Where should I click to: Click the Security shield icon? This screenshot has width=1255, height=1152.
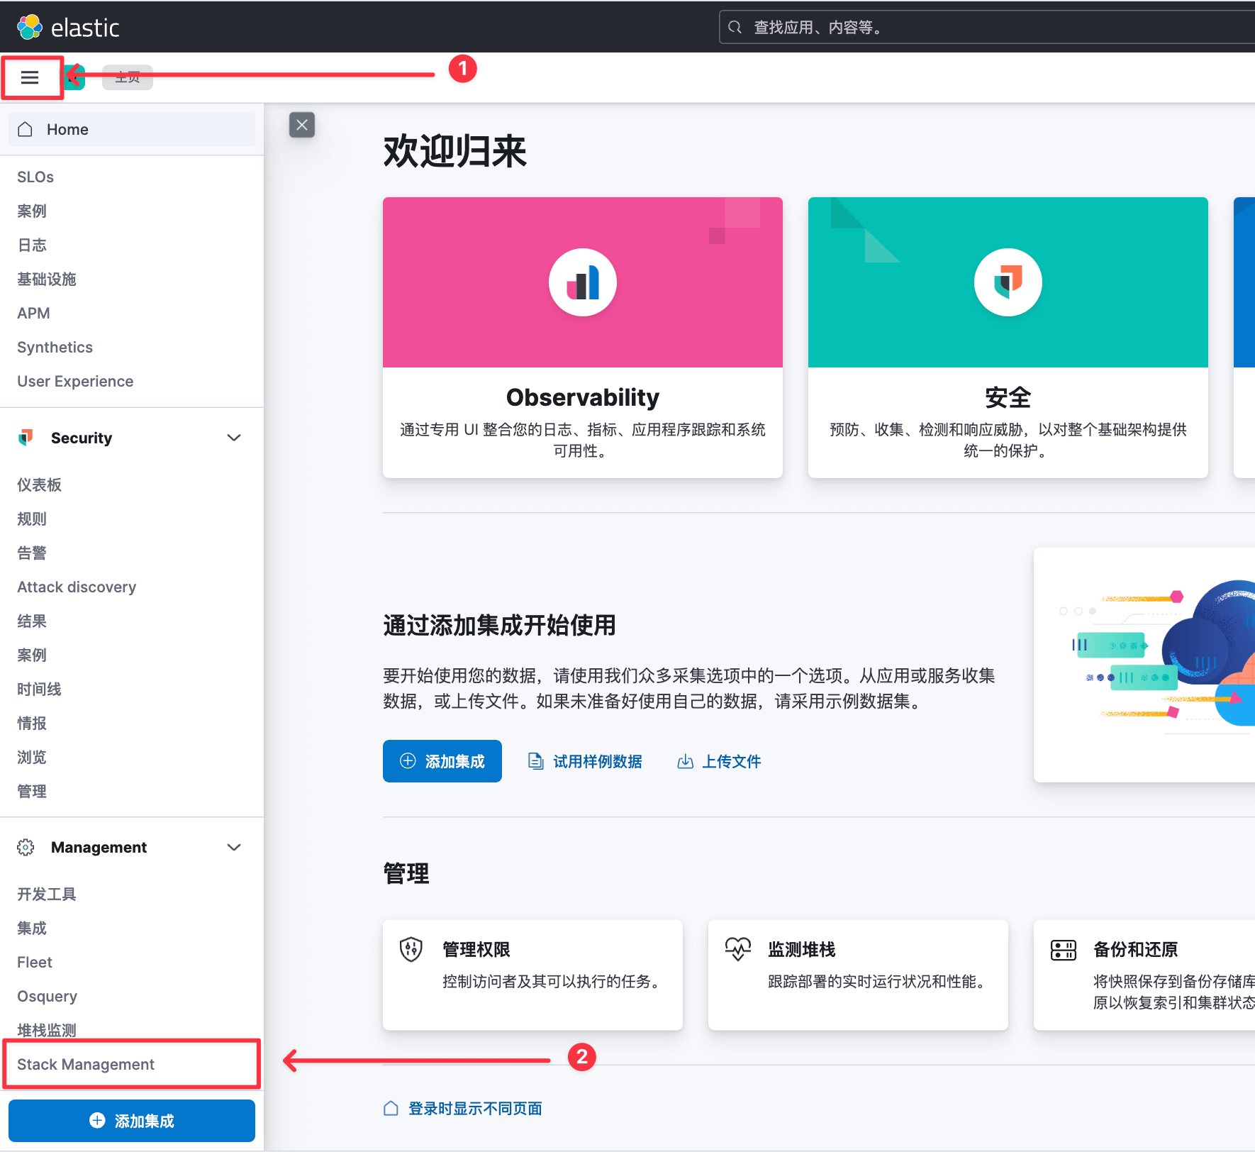[x=26, y=438]
